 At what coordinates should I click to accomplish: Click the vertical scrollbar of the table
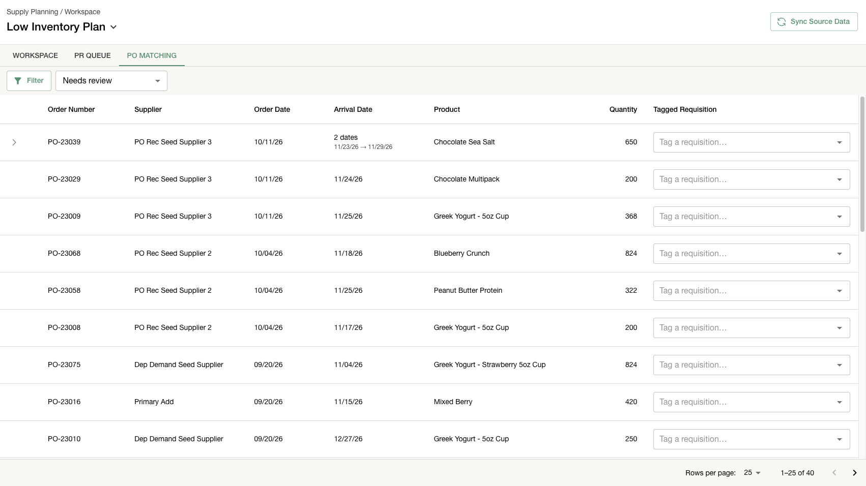point(862,164)
